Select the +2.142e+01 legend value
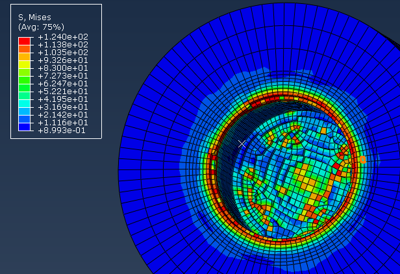400x274 pixels. click(63, 115)
